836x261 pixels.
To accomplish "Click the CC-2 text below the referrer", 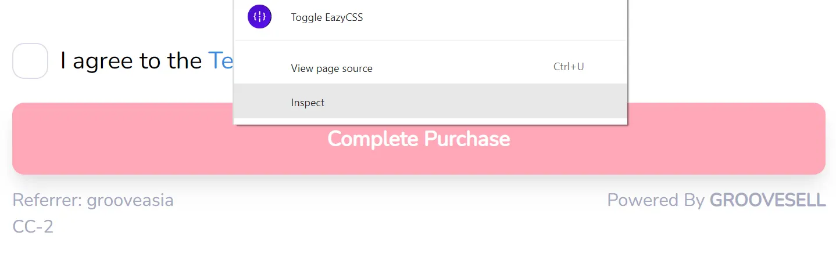I will pos(33,226).
